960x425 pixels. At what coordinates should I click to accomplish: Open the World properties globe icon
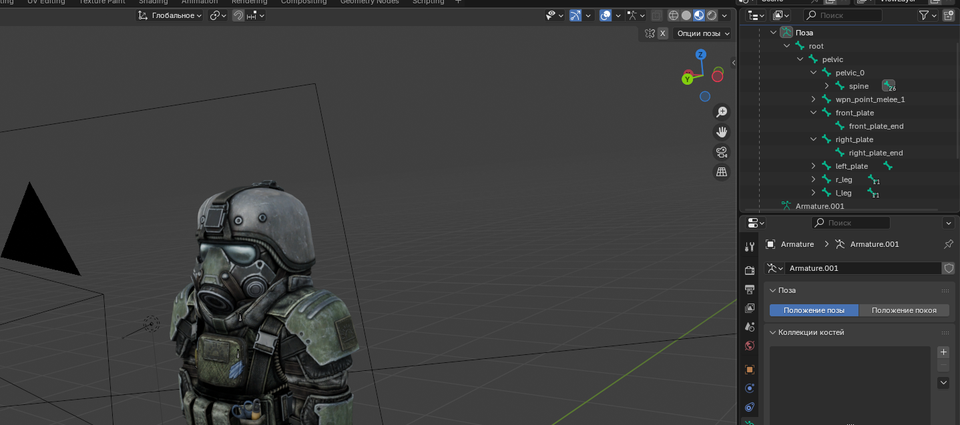750,346
